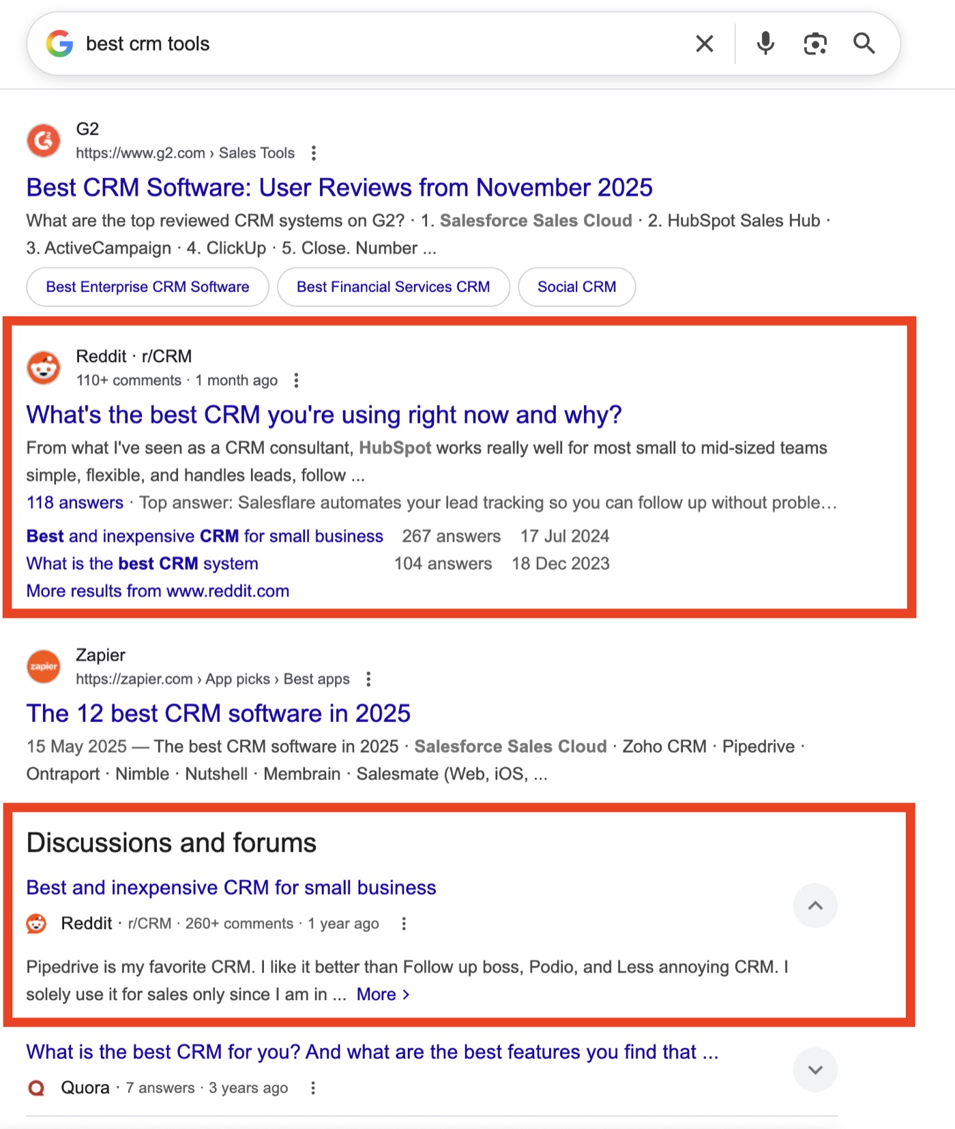Click the '267 answers' text
The width and height of the screenshot is (955, 1129).
point(451,536)
